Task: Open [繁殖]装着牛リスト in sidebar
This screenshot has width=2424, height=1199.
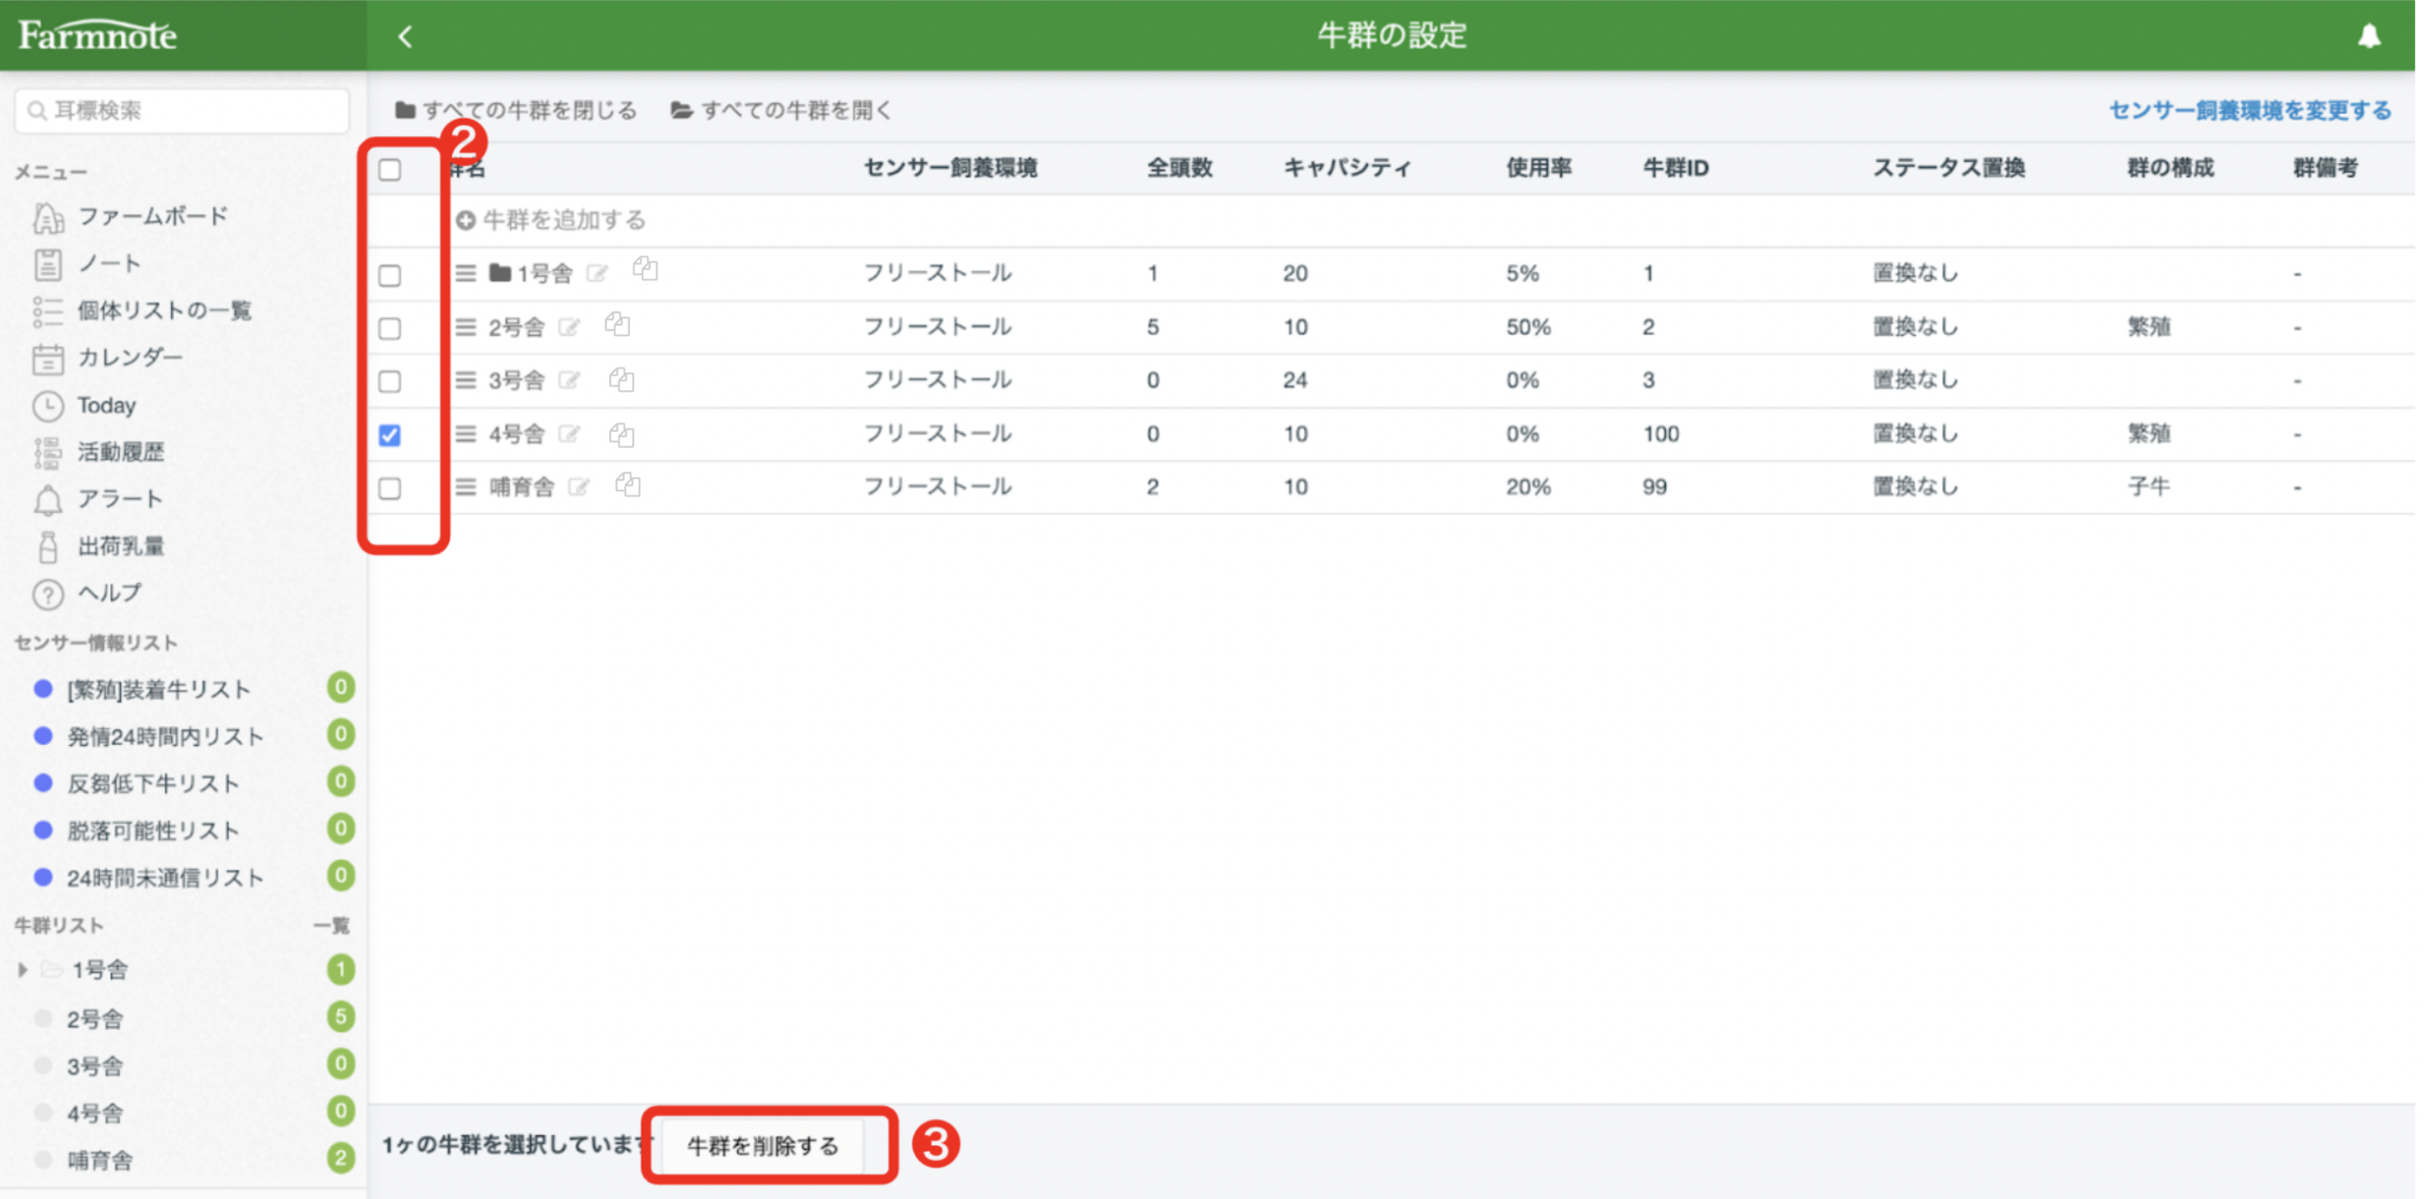Action: pos(158,690)
